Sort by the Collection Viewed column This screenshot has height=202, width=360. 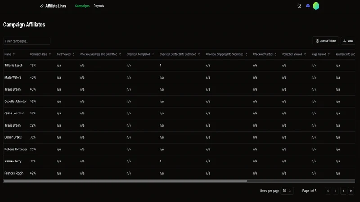pos(294,54)
